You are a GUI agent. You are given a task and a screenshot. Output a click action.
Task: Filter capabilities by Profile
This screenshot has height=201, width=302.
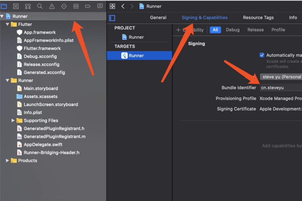tap(278, 30)
